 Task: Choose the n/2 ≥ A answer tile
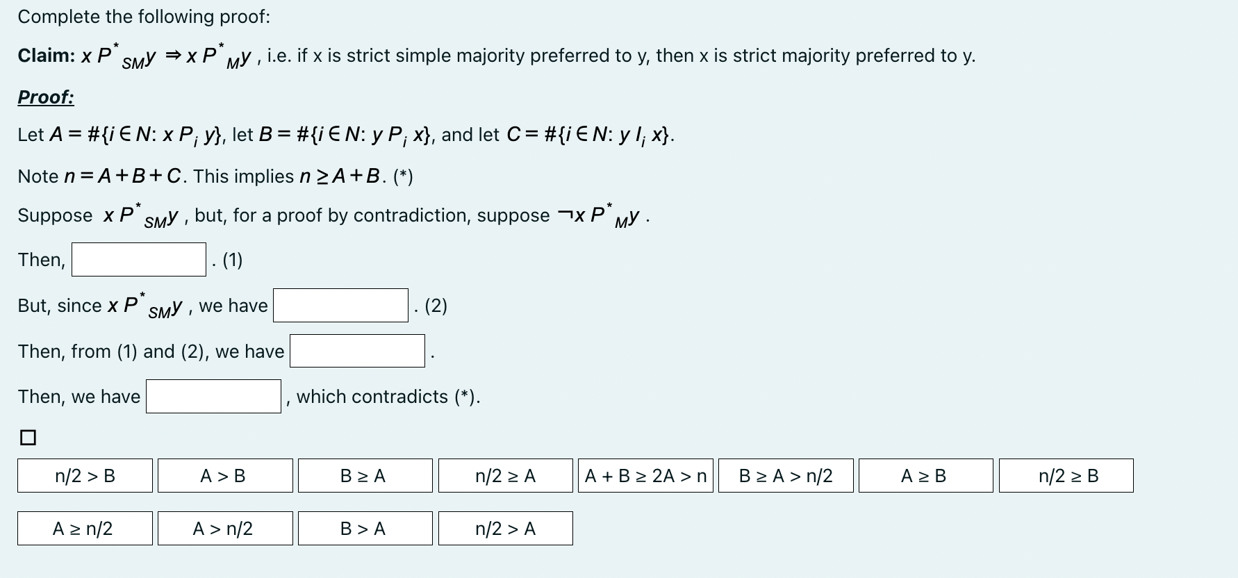505,476
